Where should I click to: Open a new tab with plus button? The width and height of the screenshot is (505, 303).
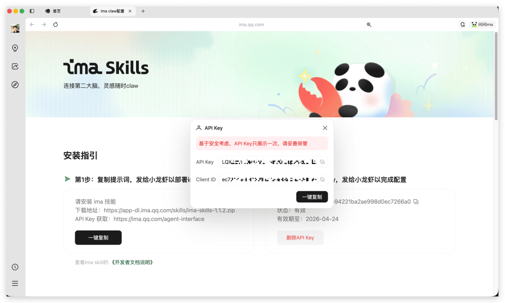click(143, 11)
